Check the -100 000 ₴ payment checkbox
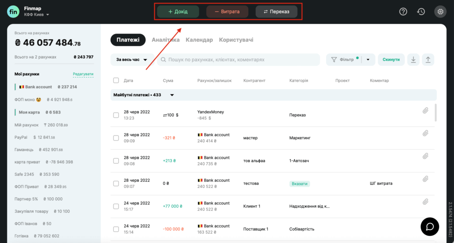454x243 pixels. [116, 229]
